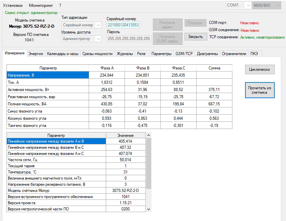Open the Тип адресации dropdown
286x221 pixels.
pyautogui.click(x=82, y=25)
